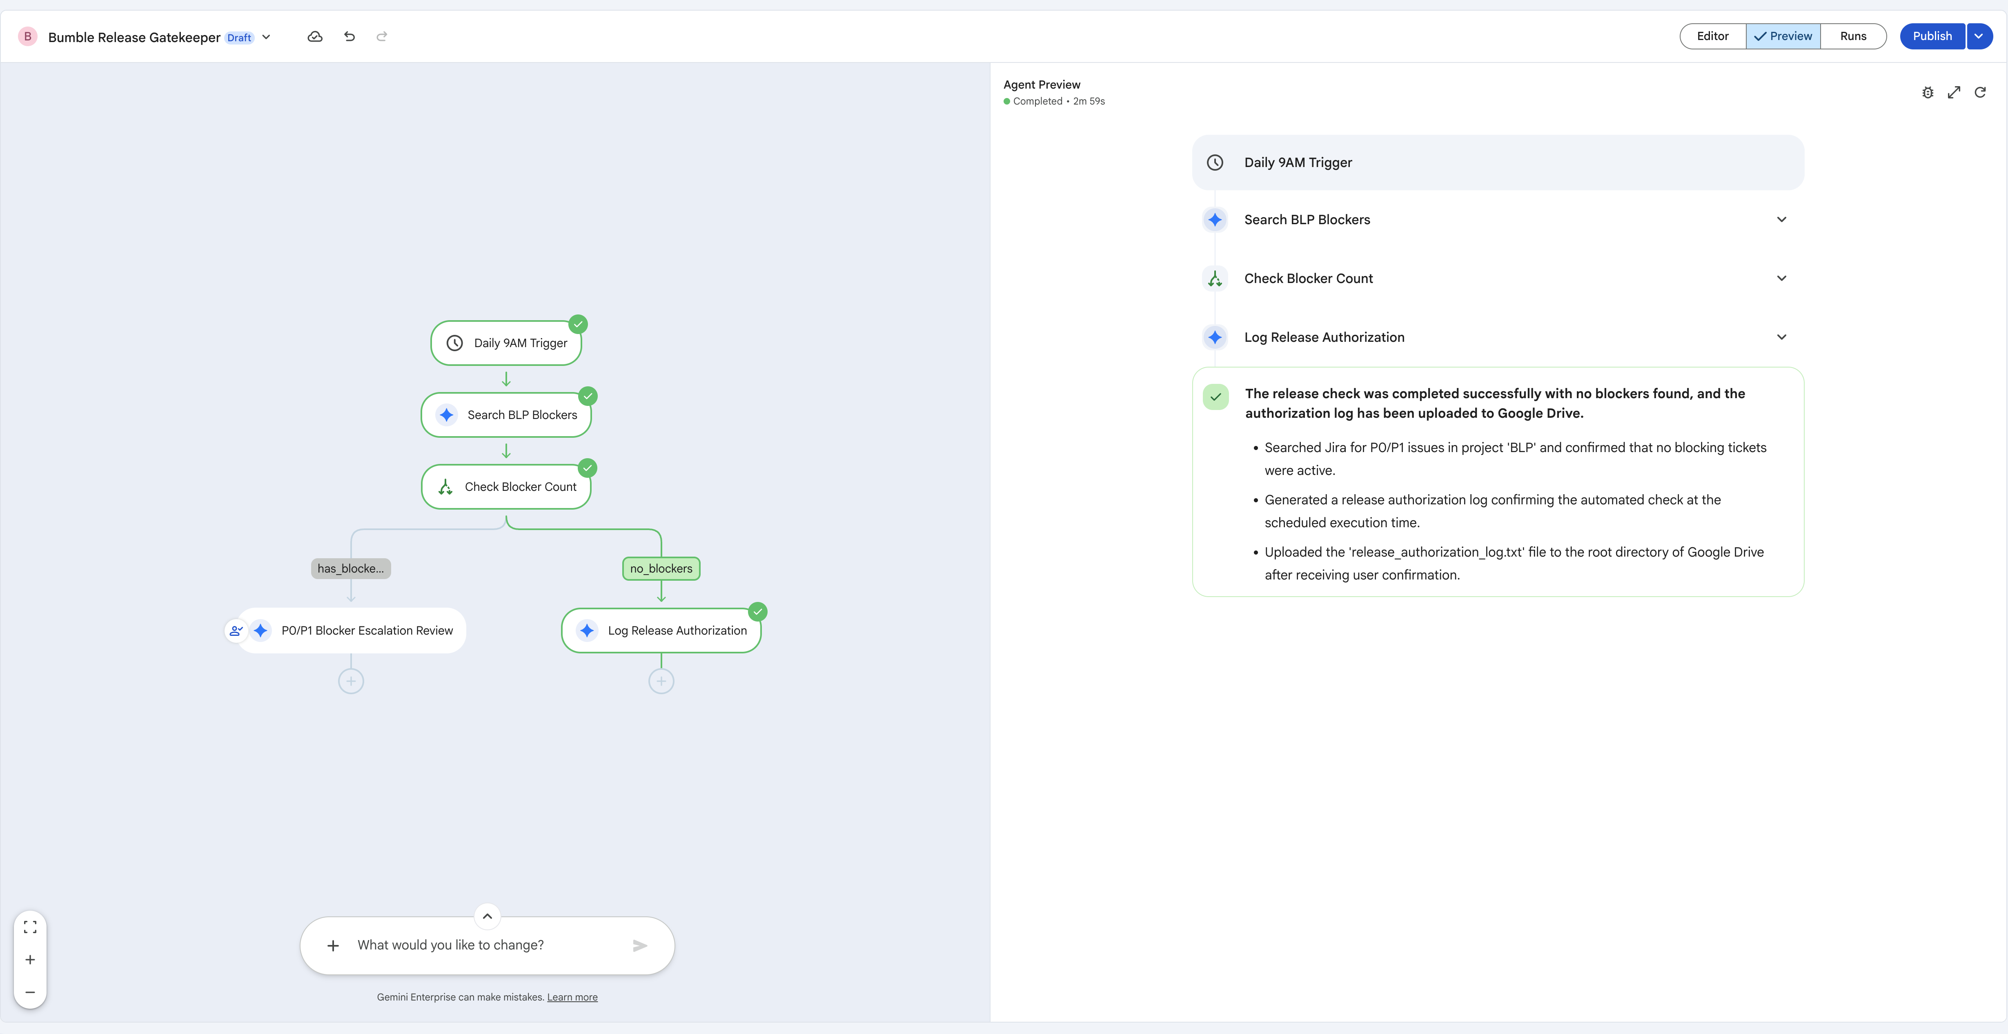Click the plus attachment icon in prompt box

click(x=333, y=946)
